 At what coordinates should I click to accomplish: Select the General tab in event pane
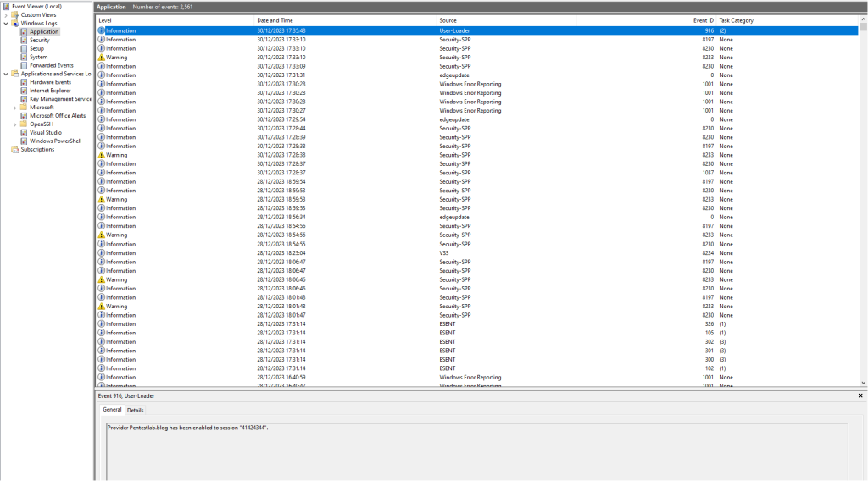tap(113, 410)
